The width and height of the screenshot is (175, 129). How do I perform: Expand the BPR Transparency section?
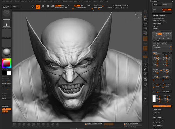pyautogui.click(x=159, y=21)
